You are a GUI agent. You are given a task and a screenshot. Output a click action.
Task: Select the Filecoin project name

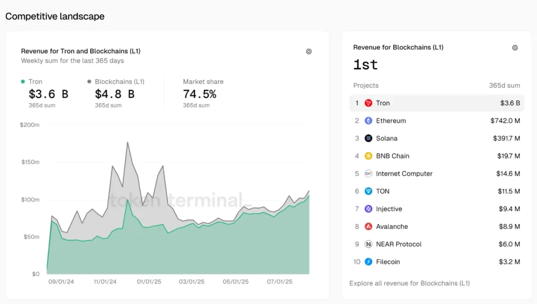pyautogui.click(x=388, y=262)
